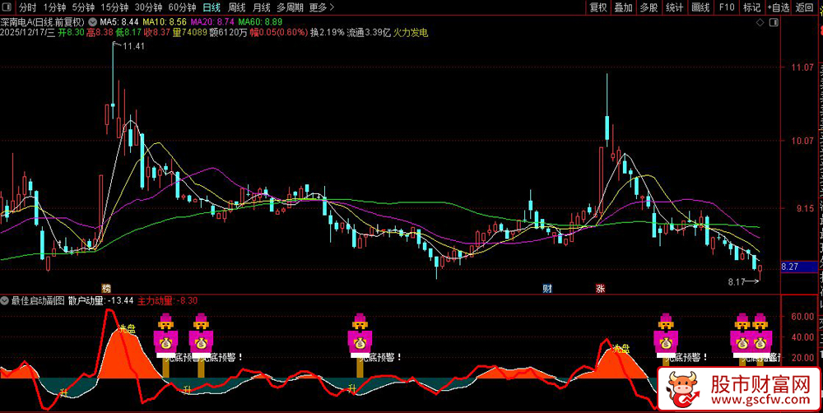
Task: Click the diamond icon at chart top right
Action: tap(760, 22)
